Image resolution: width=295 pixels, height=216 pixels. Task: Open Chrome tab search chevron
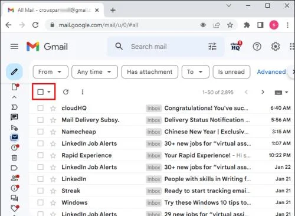[x=229, y=6]
